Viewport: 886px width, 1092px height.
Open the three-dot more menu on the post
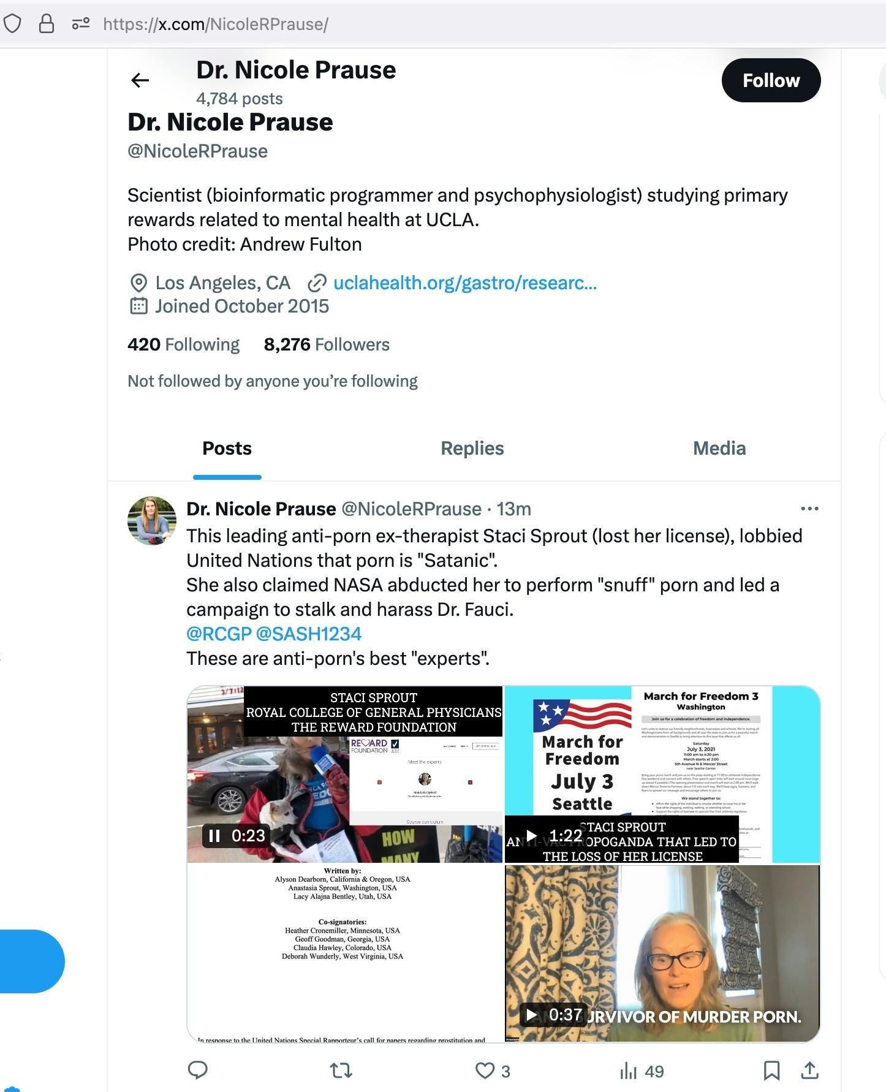pyautogui.click(x=809, y=509)
